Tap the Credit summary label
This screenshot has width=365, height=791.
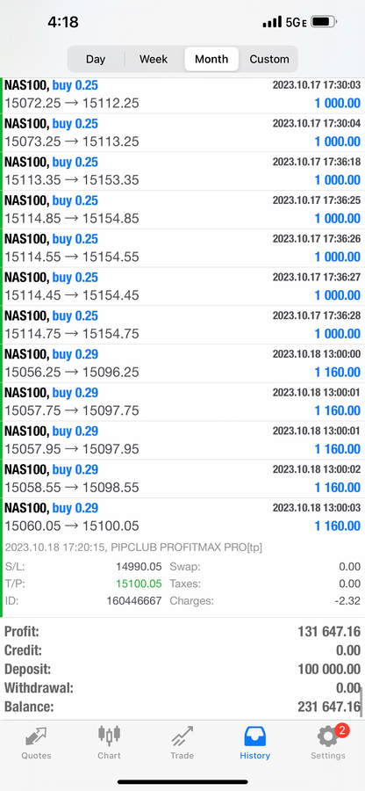(x=23, y=650)
